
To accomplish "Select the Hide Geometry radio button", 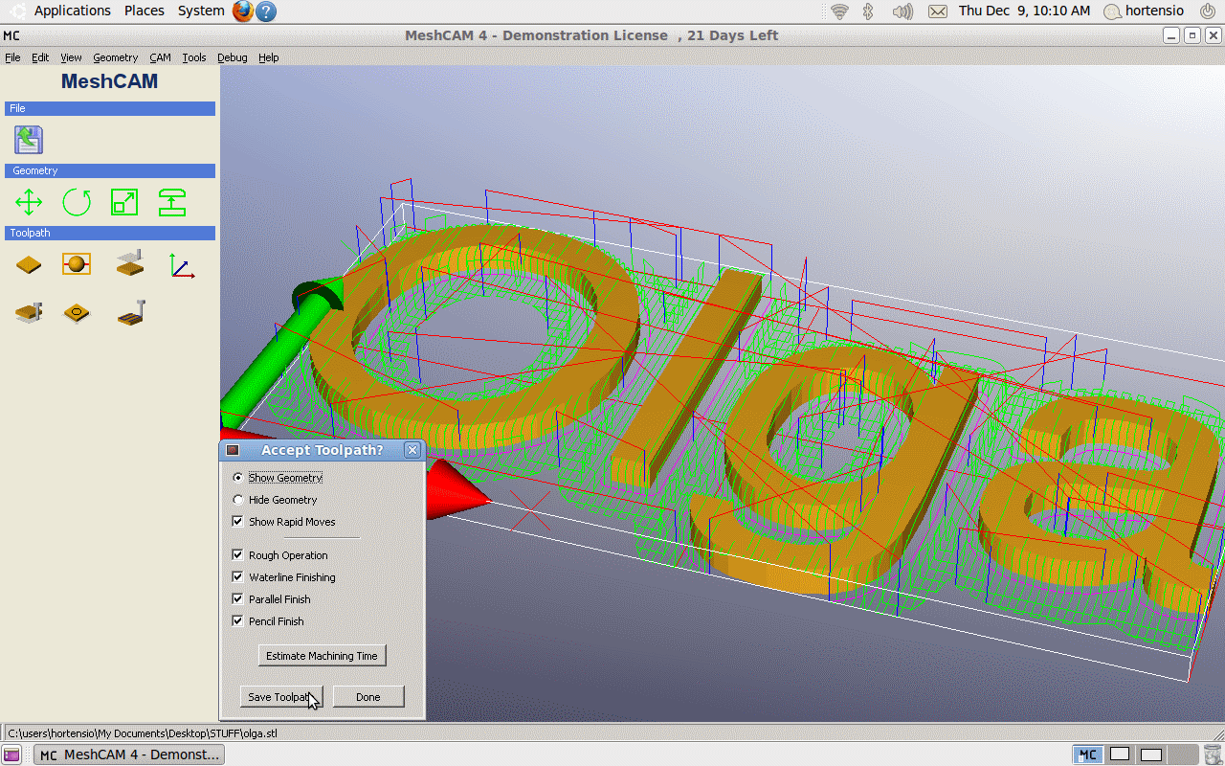I will point(238,500).
